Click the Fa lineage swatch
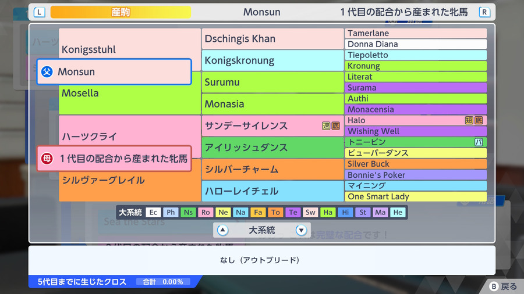 click(x=258, y=212)
